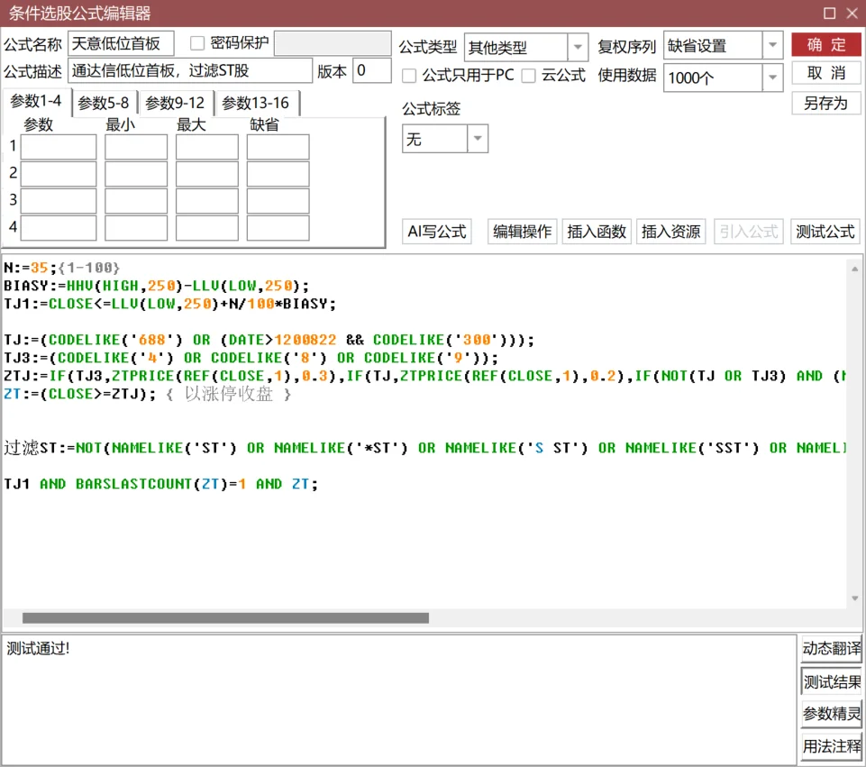This screenshot has height=767, width=866.
Task: Click row 1 参数 name field
Action: point(59,147)
